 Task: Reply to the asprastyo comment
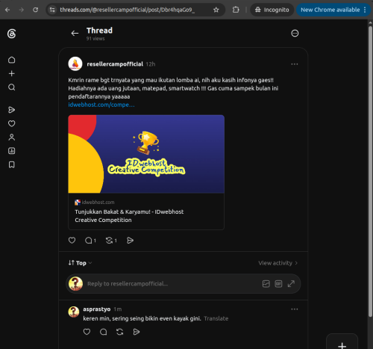(103, 332)
